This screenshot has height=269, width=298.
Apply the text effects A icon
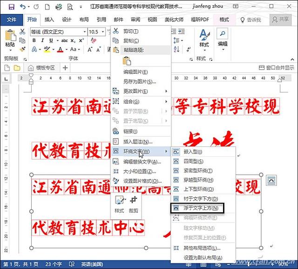34,49
